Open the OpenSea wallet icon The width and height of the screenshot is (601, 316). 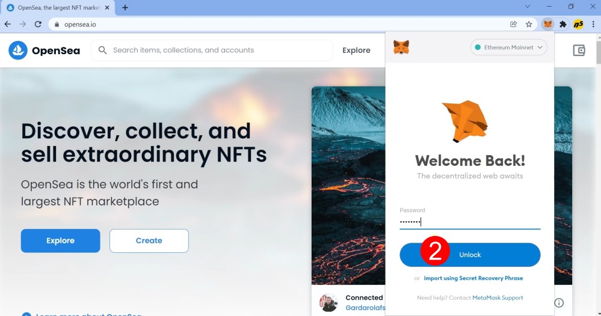[579, 50]
